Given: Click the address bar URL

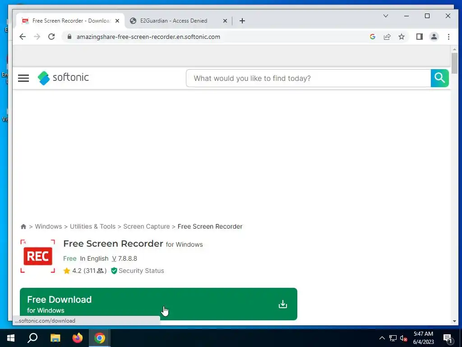Looking at the screenshot, I should pyautogui.click(x=148, y=37).
